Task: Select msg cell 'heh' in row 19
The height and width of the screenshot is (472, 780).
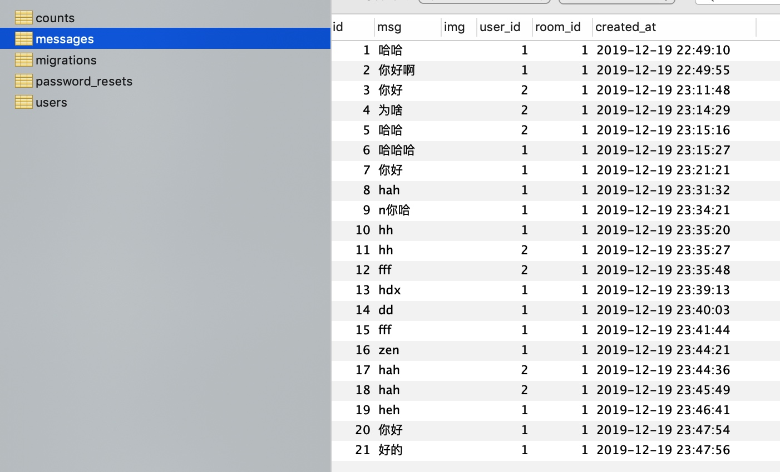Action: tap(389, 410)
